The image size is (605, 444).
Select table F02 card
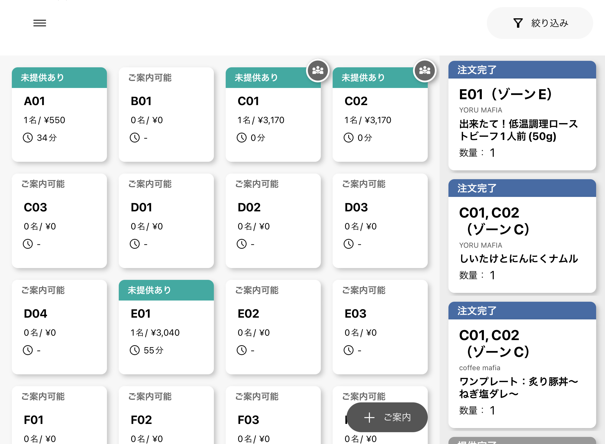[166, 419]
